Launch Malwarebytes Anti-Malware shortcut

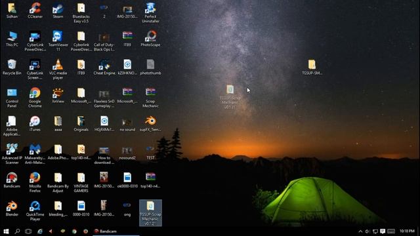point(35,154)
